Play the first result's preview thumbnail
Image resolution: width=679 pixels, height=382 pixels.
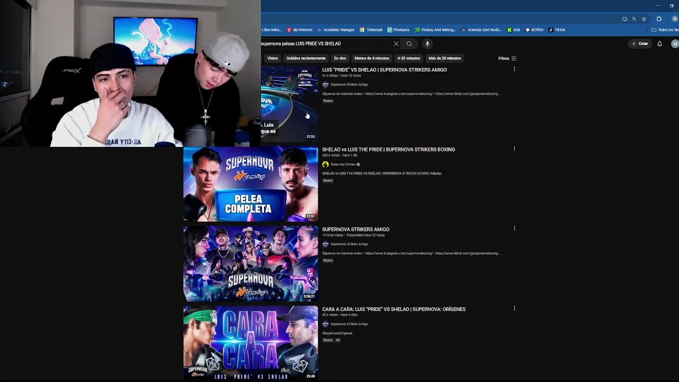coord(289,104)
